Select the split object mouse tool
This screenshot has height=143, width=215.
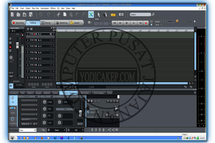(105, 15)
